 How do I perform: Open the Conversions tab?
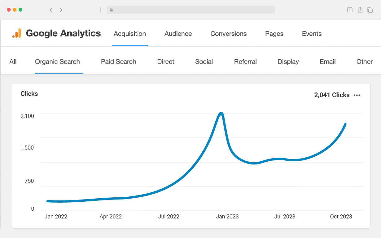[x=228, y=34]
